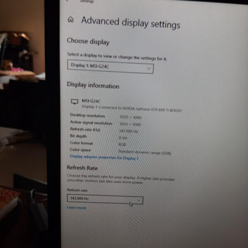
Task: Click the Home icon beside the page title
Action: click(x=71, y=19)
